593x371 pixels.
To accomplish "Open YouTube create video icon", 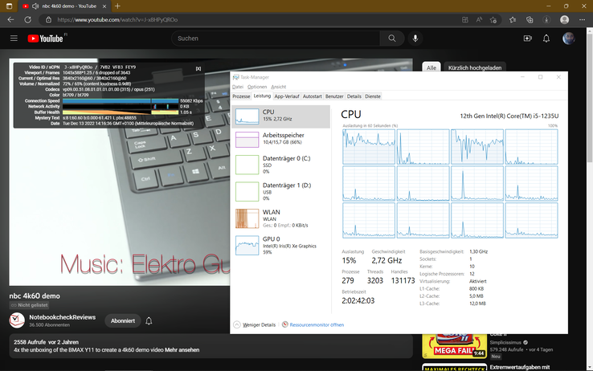I will click(x=528, y=39).
